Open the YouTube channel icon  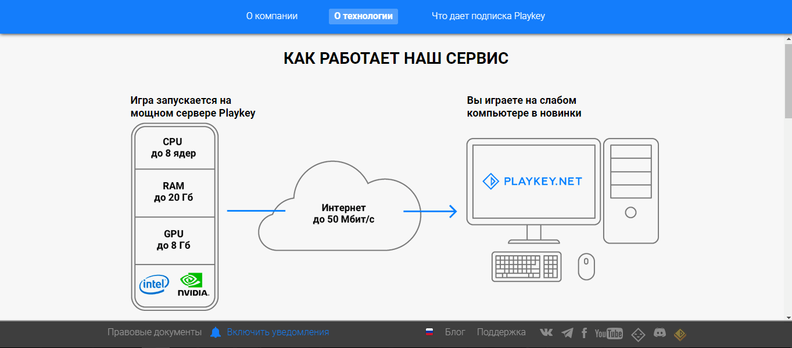pyautogui.click(x=609, y=333)
